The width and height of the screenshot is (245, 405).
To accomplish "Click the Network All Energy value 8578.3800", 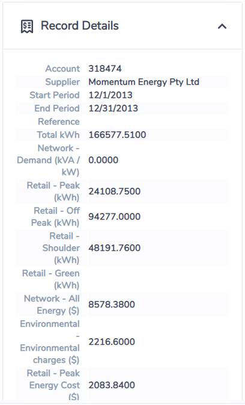I will [x=112, y=305].
